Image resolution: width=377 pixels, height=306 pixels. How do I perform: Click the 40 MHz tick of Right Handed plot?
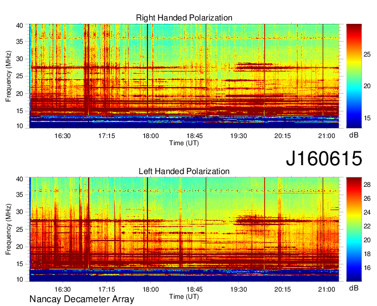pyautogui.click(x=19, y=25)
